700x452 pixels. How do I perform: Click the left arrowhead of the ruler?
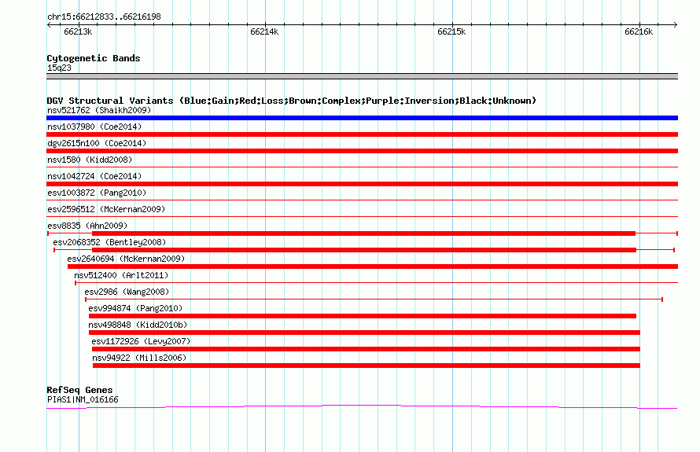coord(49,24)
